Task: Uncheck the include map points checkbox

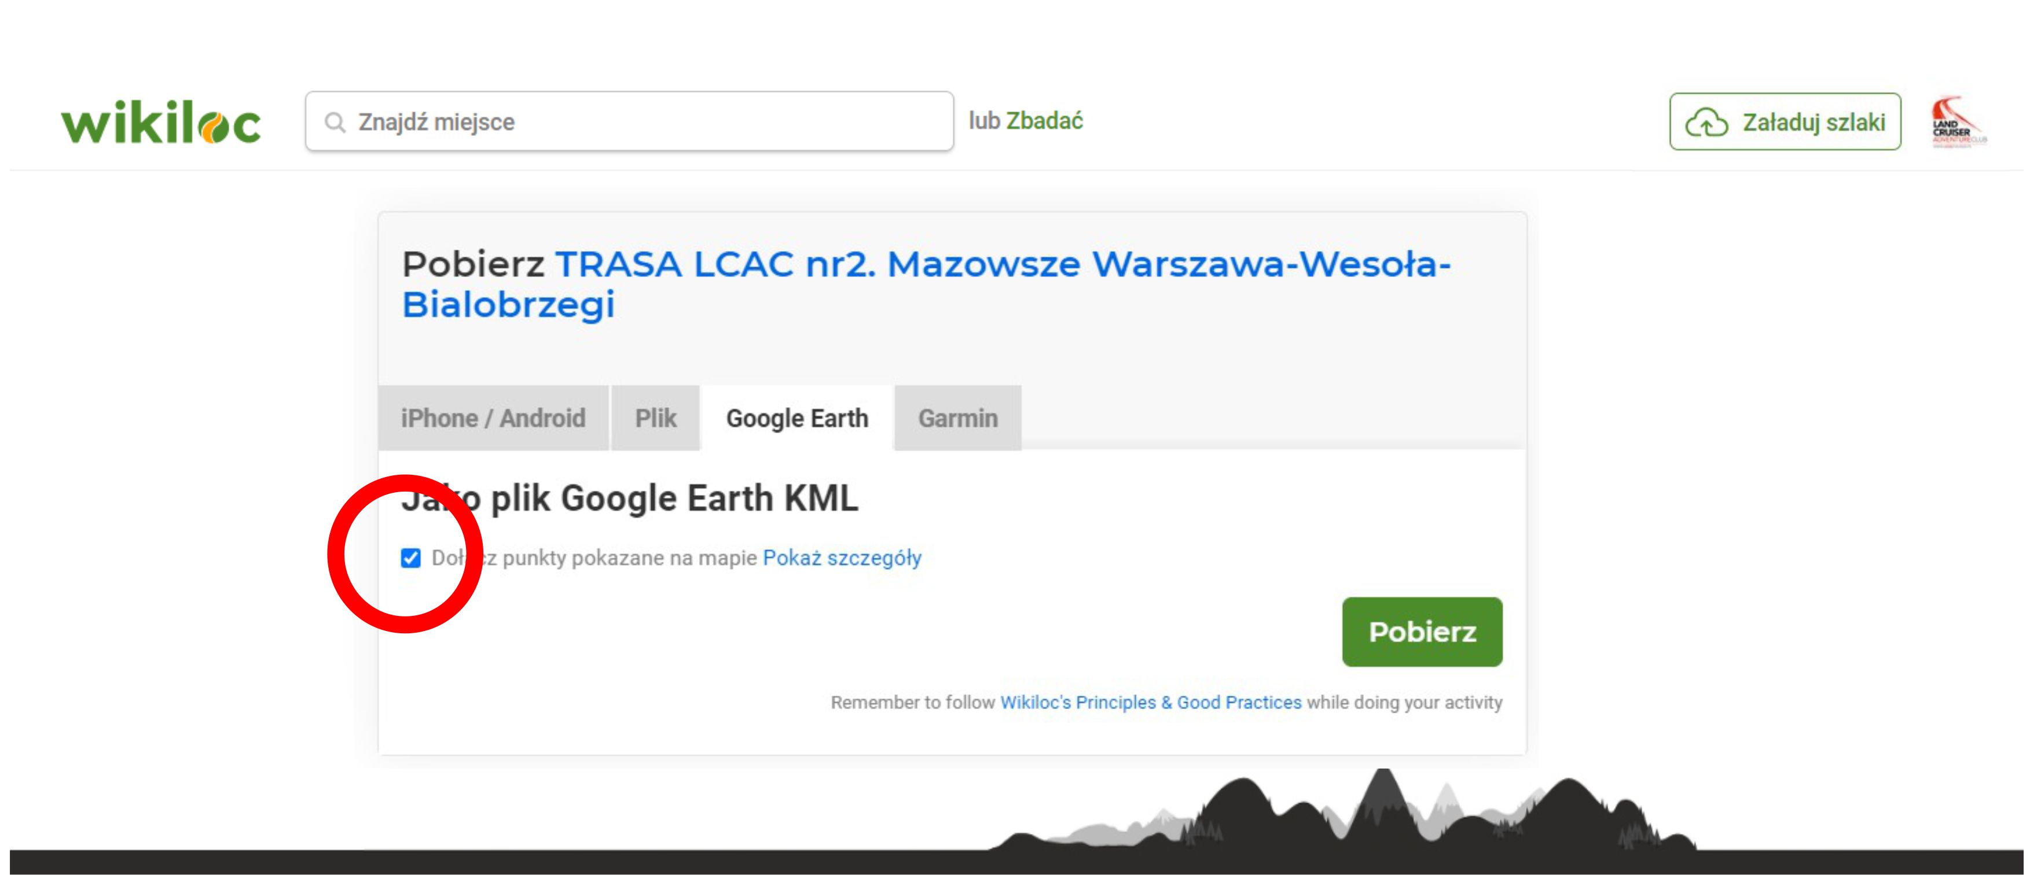Action: click(410, 559)
